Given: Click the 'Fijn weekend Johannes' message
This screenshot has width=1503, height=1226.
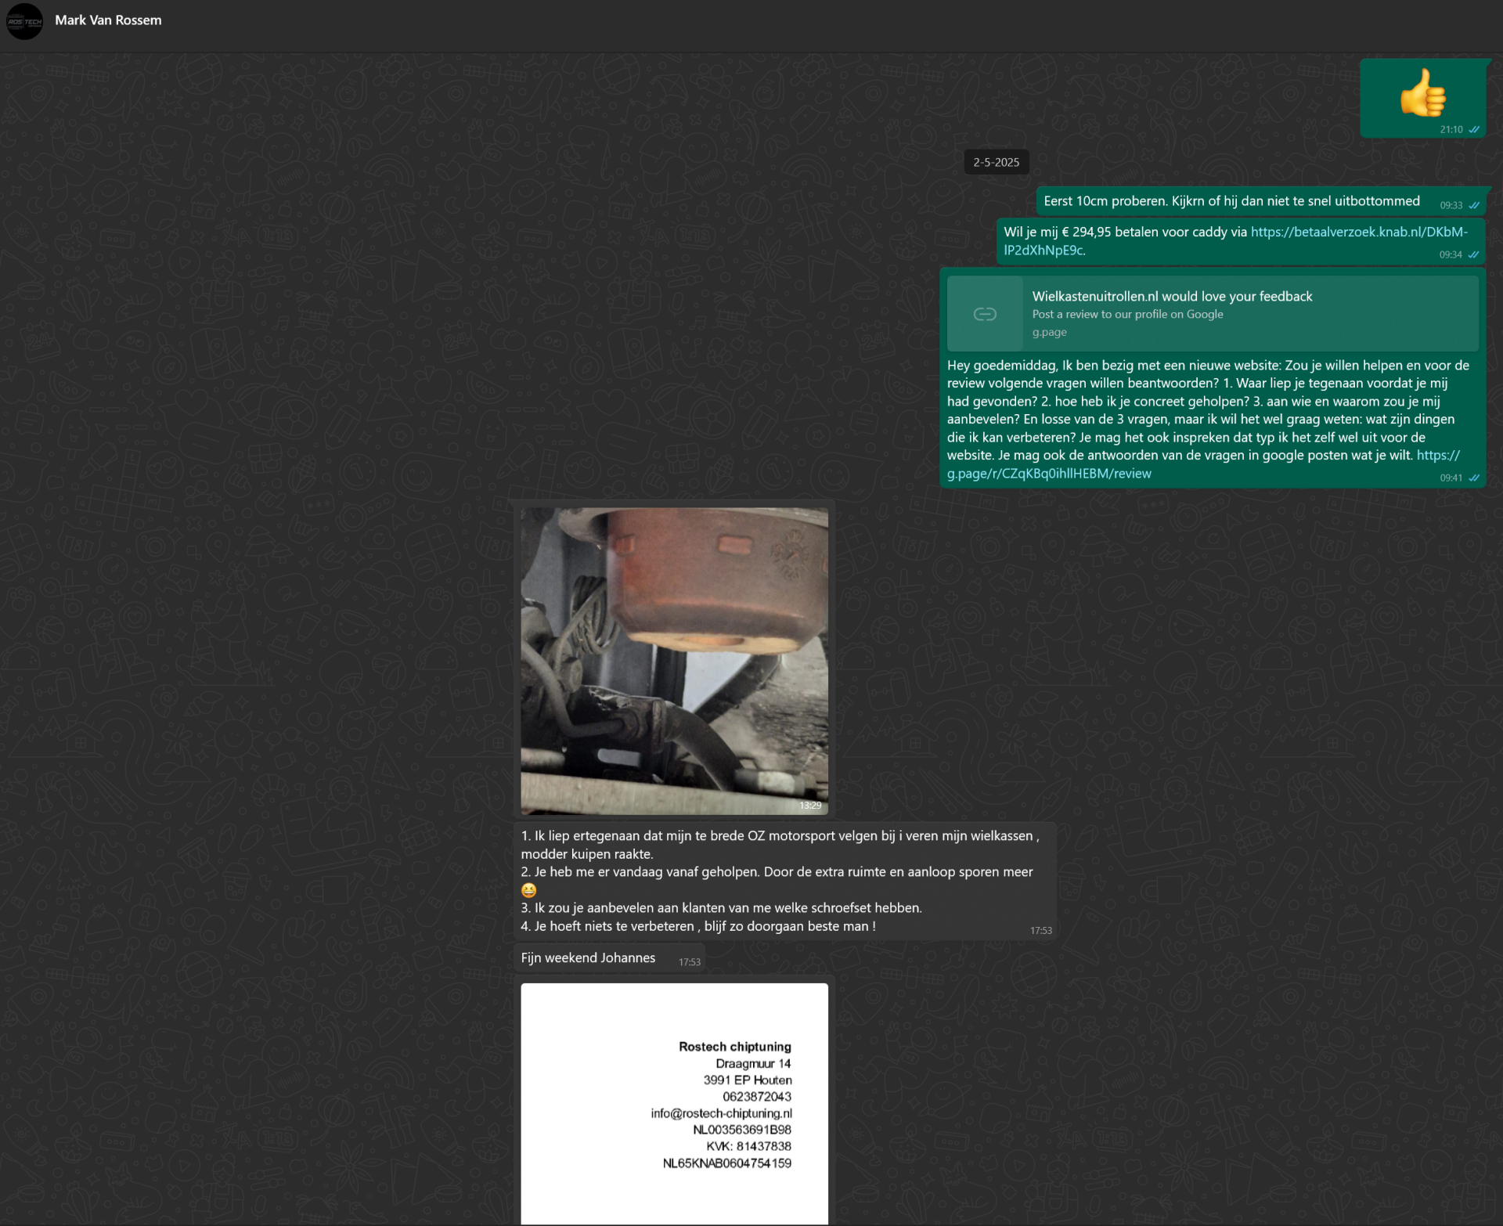Looking at the screenshot, I should 588,957.
